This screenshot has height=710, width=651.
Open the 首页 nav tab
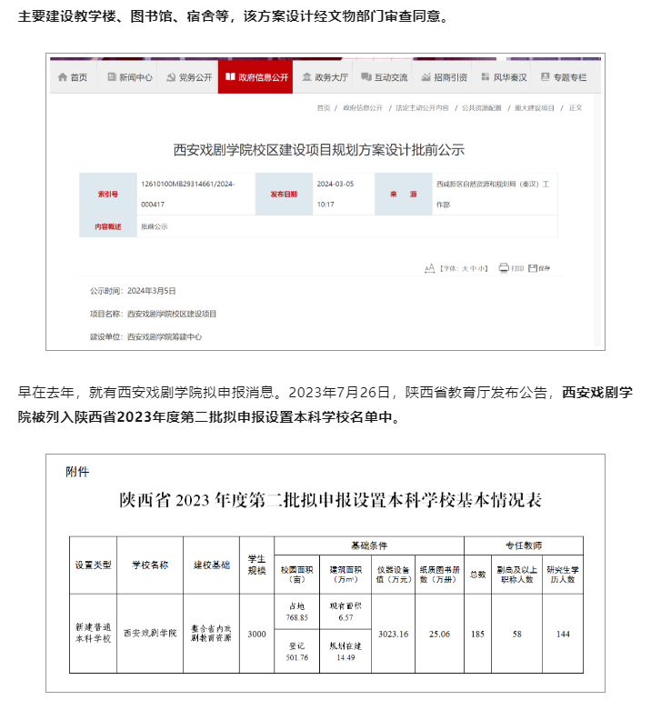[x=74, y=77]
